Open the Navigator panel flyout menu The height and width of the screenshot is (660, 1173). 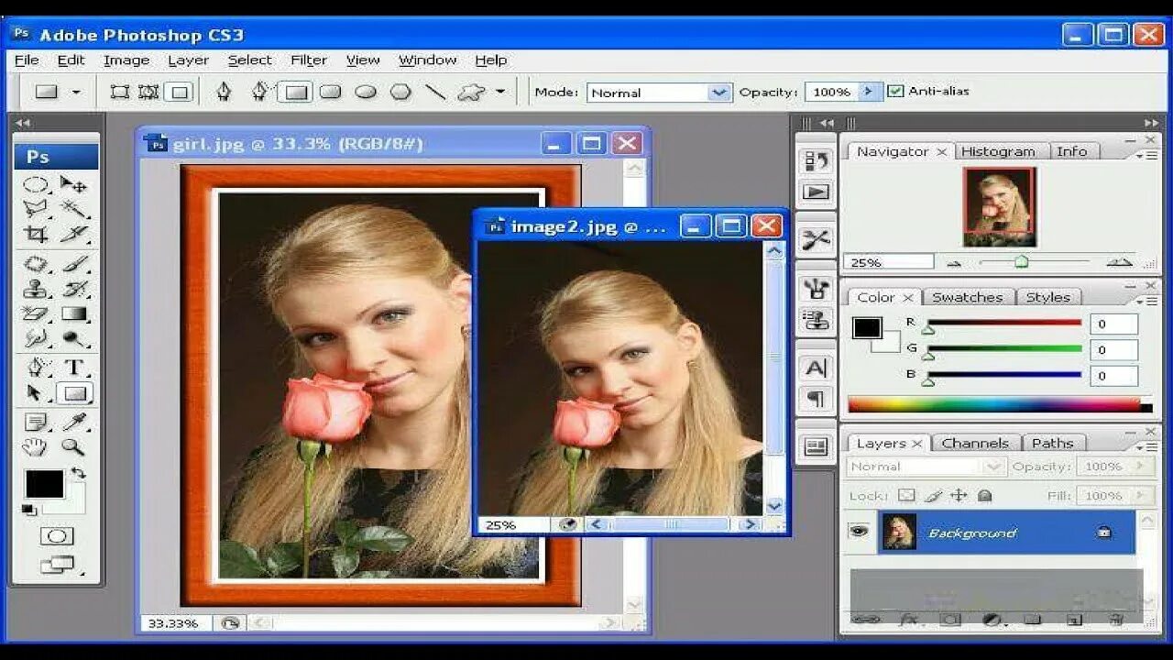pyautogui.click(x=1148, y=154)
